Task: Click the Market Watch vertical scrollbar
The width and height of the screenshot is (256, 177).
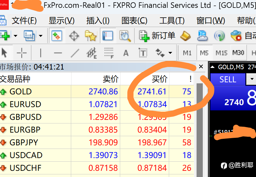Action: pos(200,130)
